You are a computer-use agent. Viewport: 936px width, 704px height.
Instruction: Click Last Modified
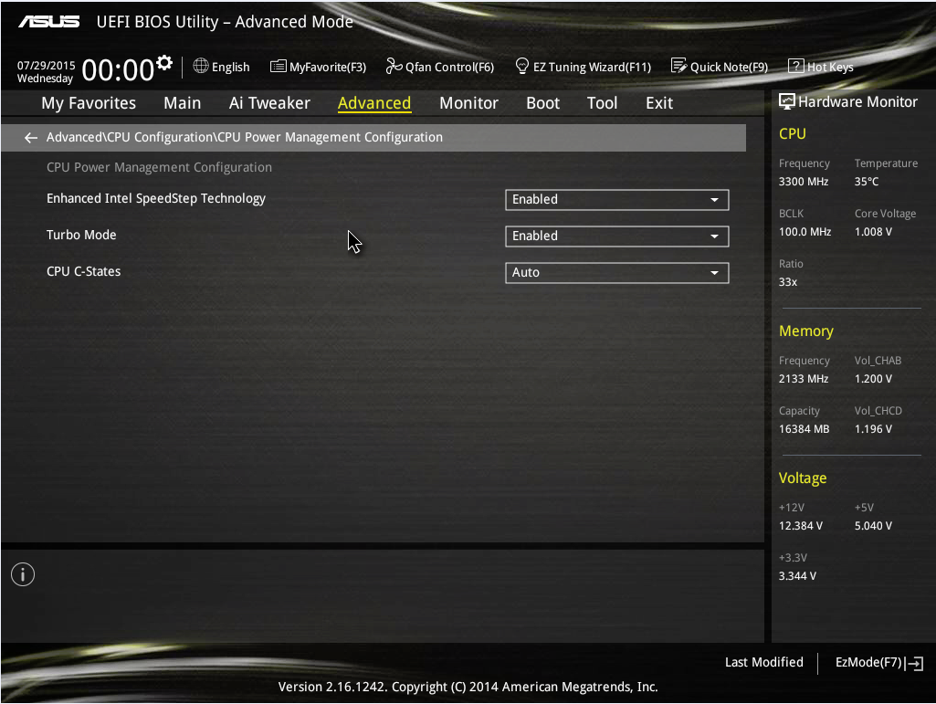[x=764, y=662]
